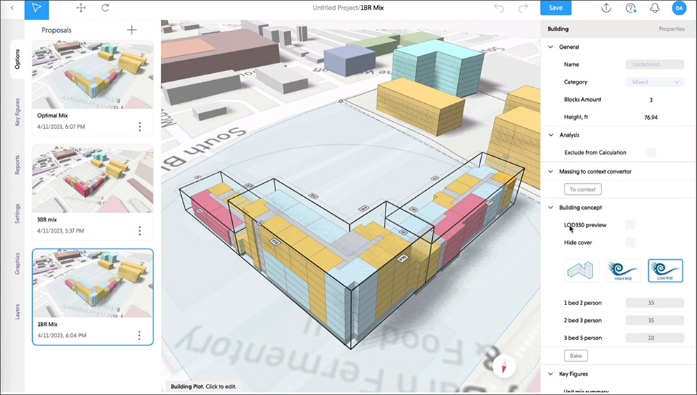Check Exclude from Calculation box
This screenshot has height=395, width=697.
[x=650, y=153]
